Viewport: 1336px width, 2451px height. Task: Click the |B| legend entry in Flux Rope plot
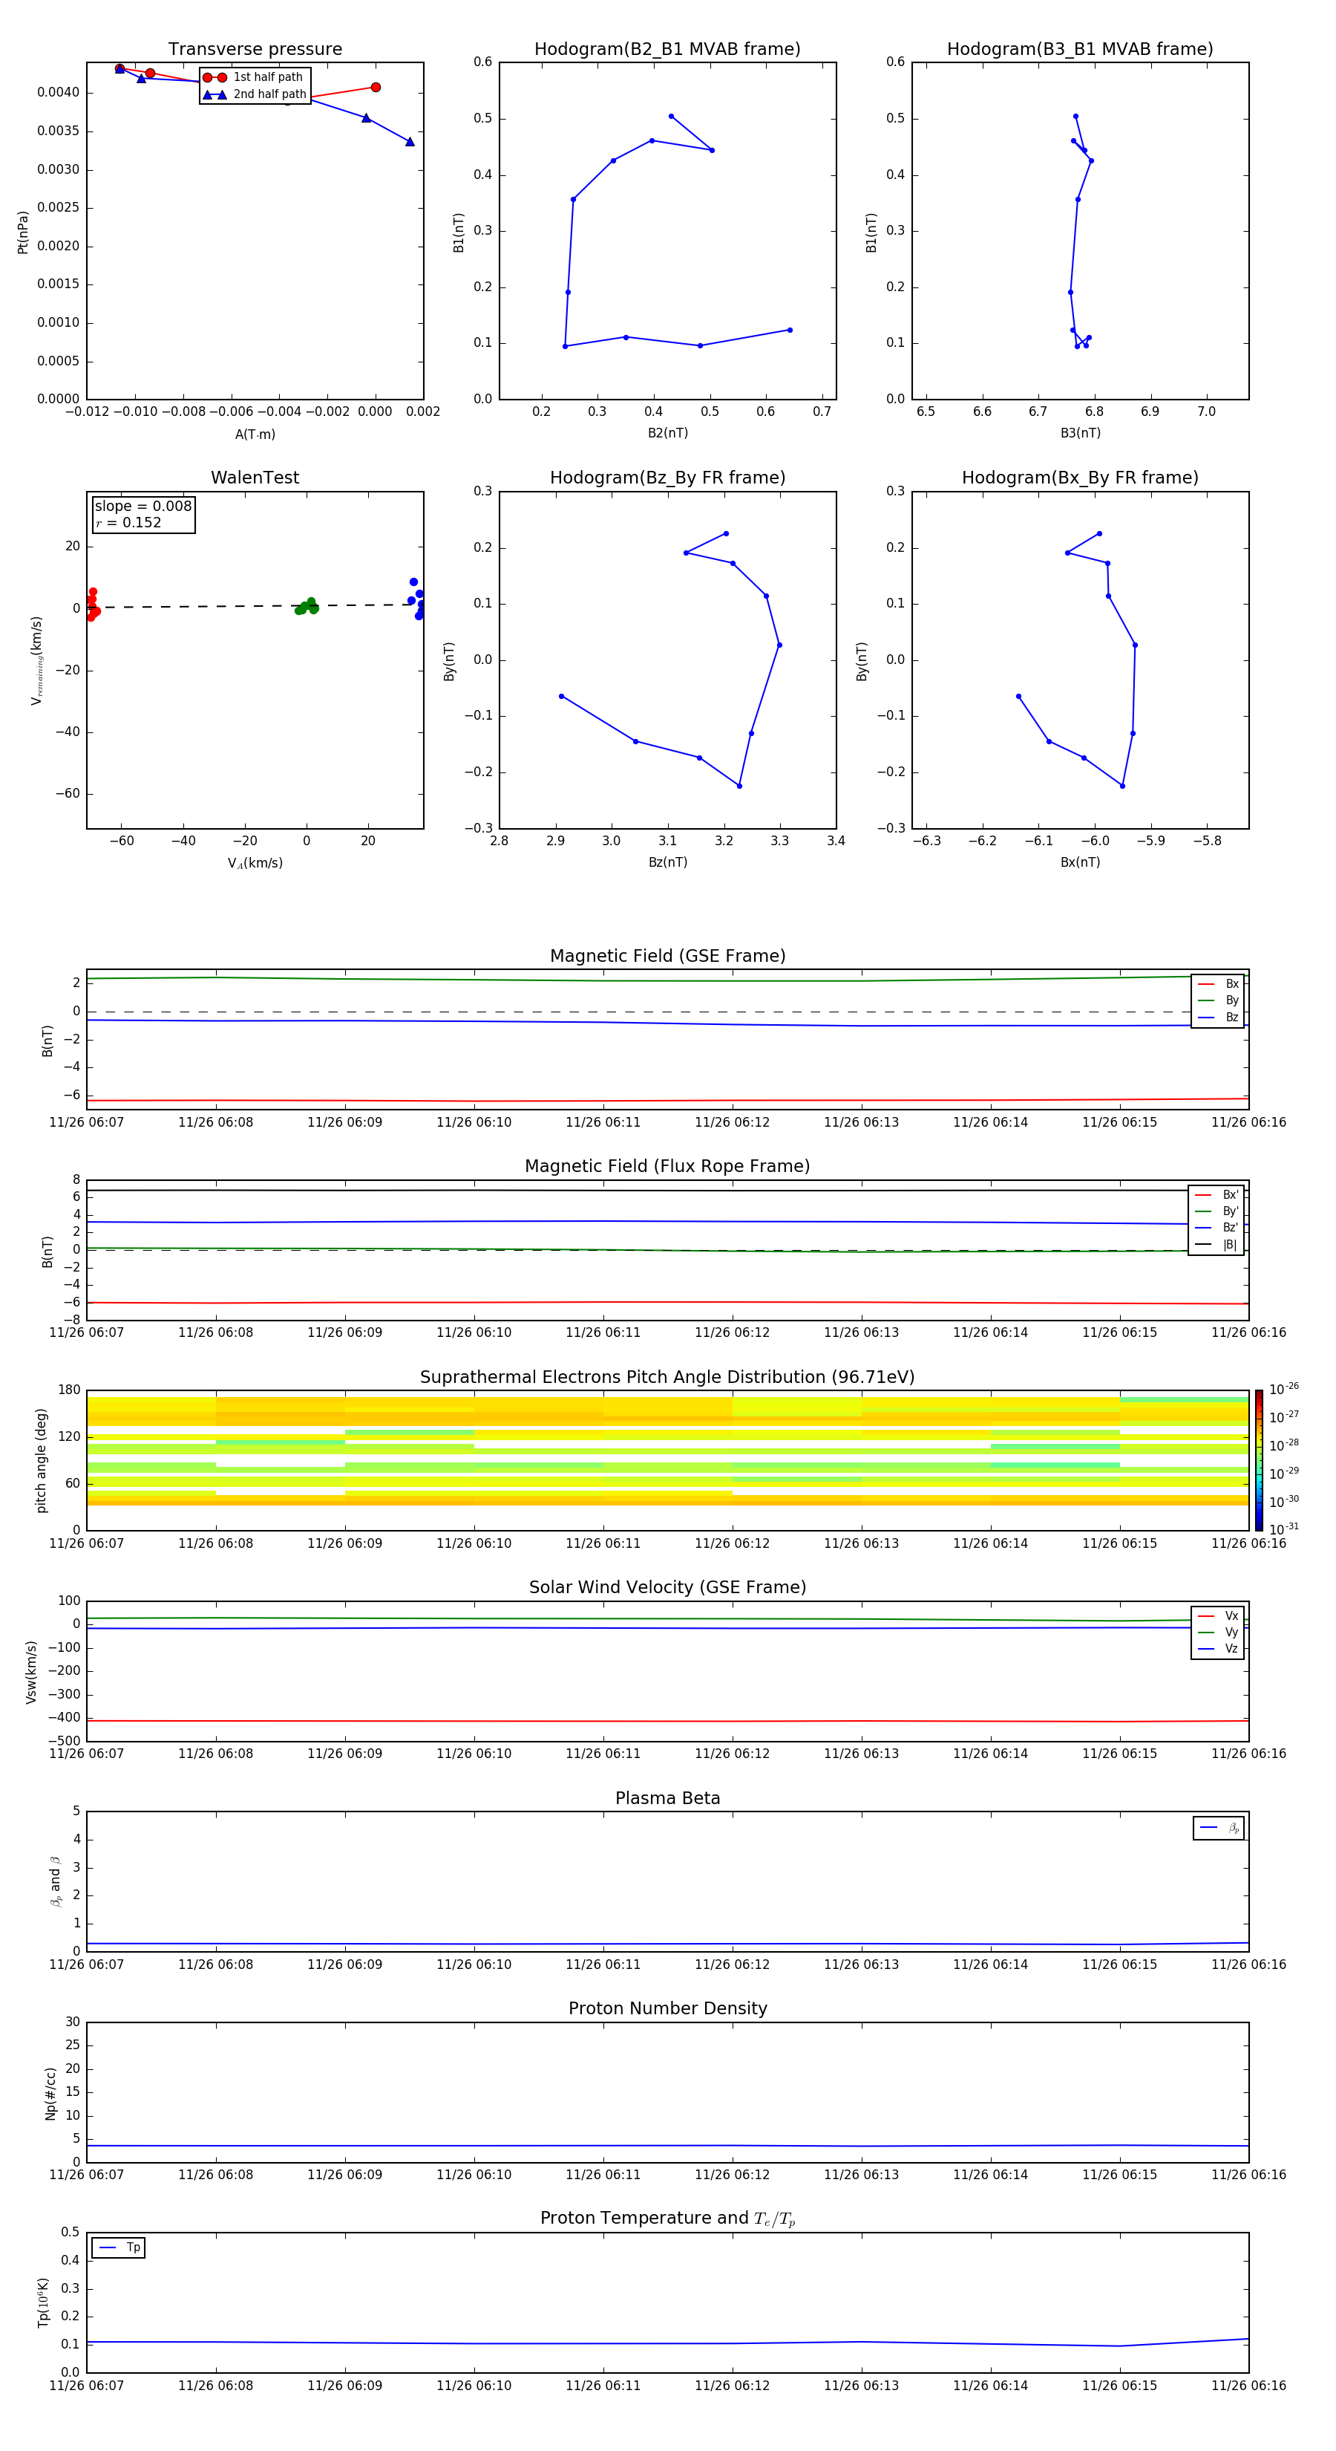(x=1217, y=1245)
